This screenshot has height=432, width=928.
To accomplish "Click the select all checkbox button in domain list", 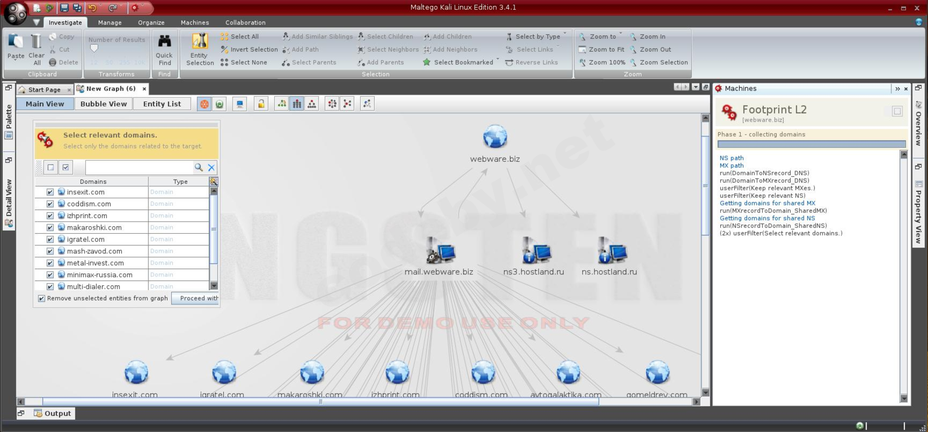I will click(66, 168).
